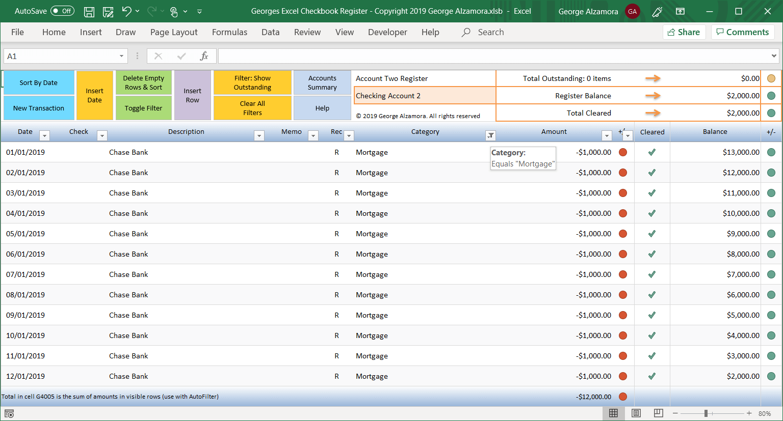Click the macro recording status bar icon
783x421 pixels.
tap(9, 414)
